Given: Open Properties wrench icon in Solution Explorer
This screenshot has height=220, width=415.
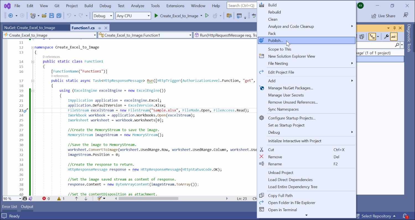Looking at the screenshot, I should (x=387, y=36).
